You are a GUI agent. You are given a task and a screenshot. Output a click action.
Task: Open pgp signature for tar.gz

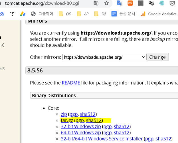pyautogui.click(x=80, y=120)
